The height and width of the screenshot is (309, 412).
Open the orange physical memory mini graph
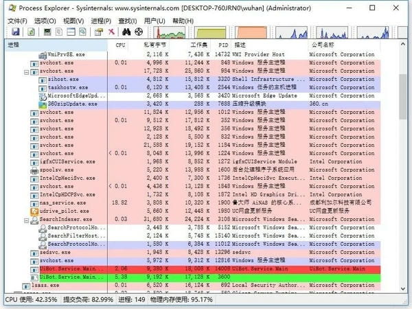[x=251, y=32]
